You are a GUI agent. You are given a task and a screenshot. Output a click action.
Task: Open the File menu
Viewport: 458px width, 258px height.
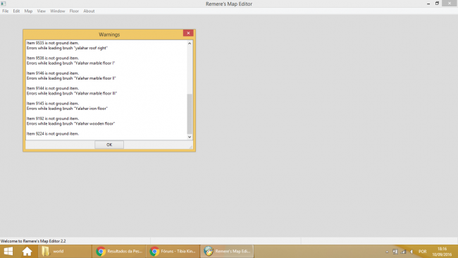pyautogui.click(x=5, y=11)
